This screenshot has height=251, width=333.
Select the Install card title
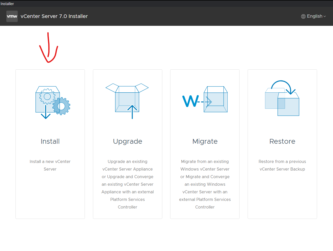[x=50, y=141]
